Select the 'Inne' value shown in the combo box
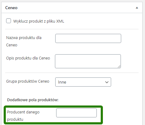The height and width of the screenshot is (125, 145). [x=62, y=82]
